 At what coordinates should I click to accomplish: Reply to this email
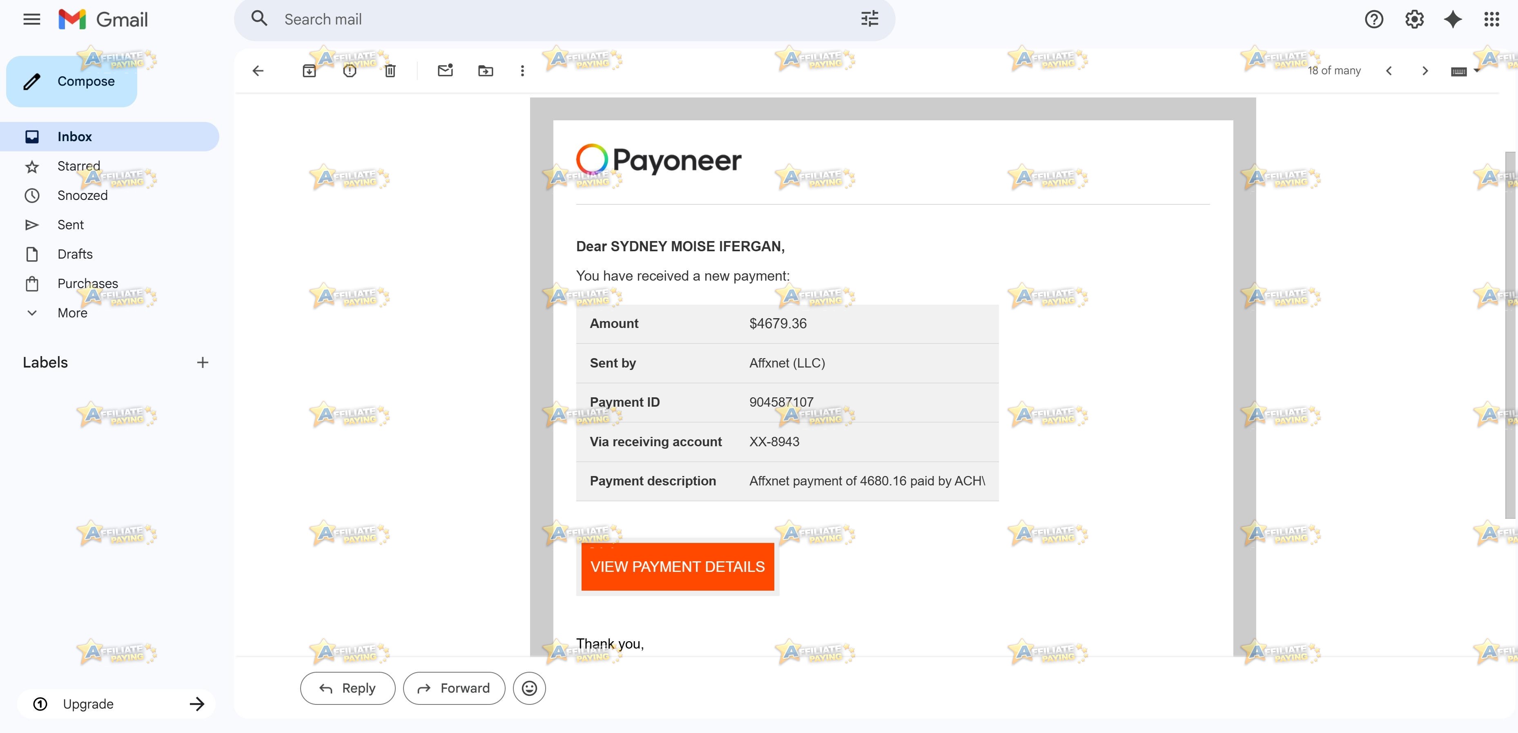(348, 688)
